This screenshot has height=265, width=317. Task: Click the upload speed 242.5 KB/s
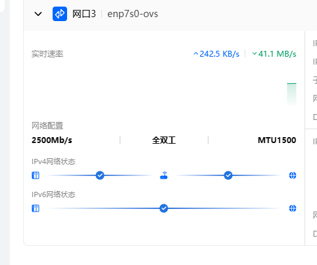click(216, 54)
